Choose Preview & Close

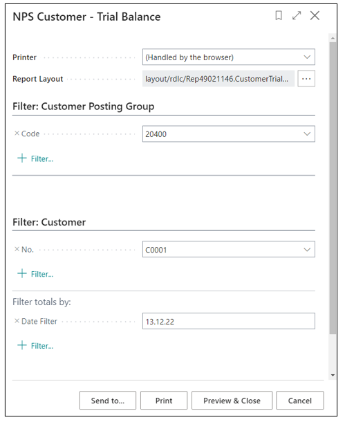[232, 401]
